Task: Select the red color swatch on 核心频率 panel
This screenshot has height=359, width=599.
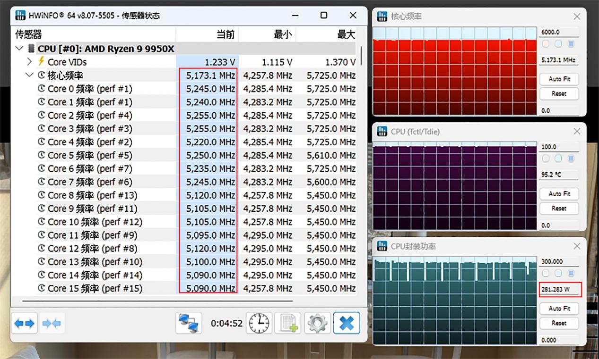Action: [x=546, y=43]
